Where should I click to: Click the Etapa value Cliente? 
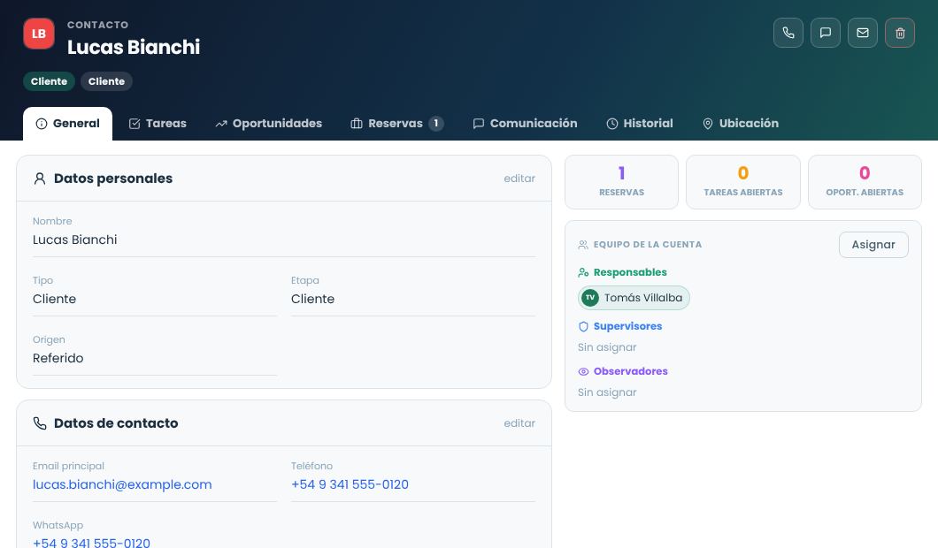coord(312,300)
